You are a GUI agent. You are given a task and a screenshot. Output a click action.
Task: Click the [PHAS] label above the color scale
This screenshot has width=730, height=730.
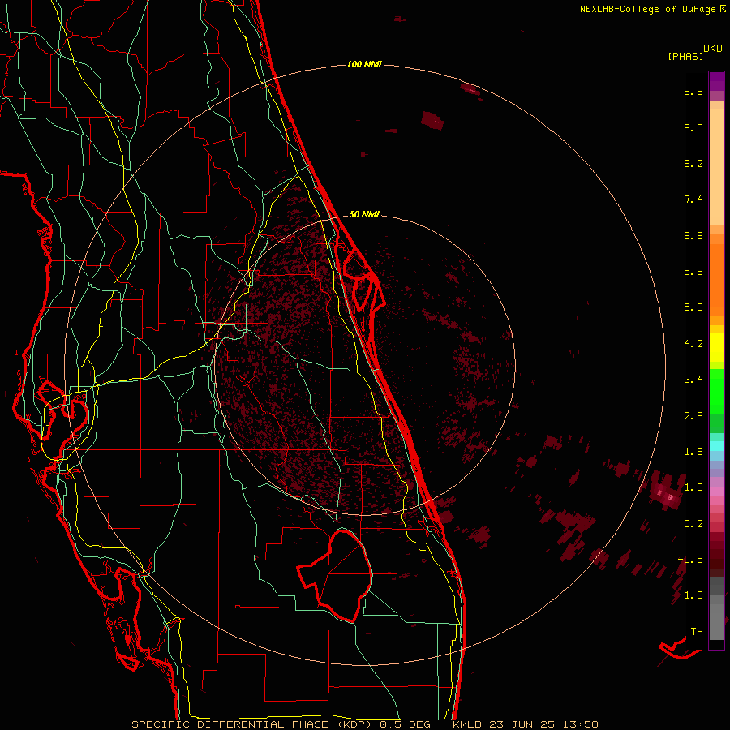(x=685, y=56)
